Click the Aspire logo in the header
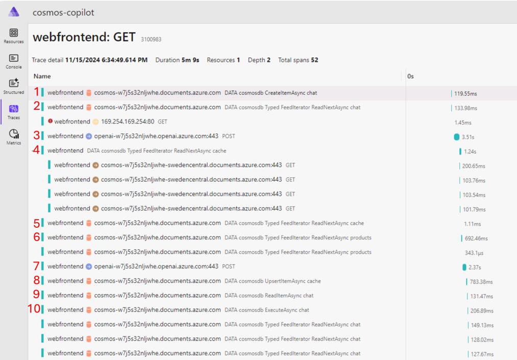The height and width of the screenshot is (360, 517). [x=14, y=12]
